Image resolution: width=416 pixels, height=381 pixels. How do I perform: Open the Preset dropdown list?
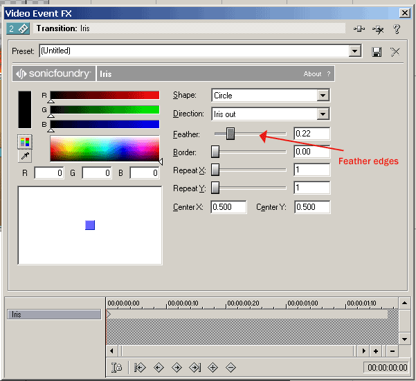tap(355, 51)
